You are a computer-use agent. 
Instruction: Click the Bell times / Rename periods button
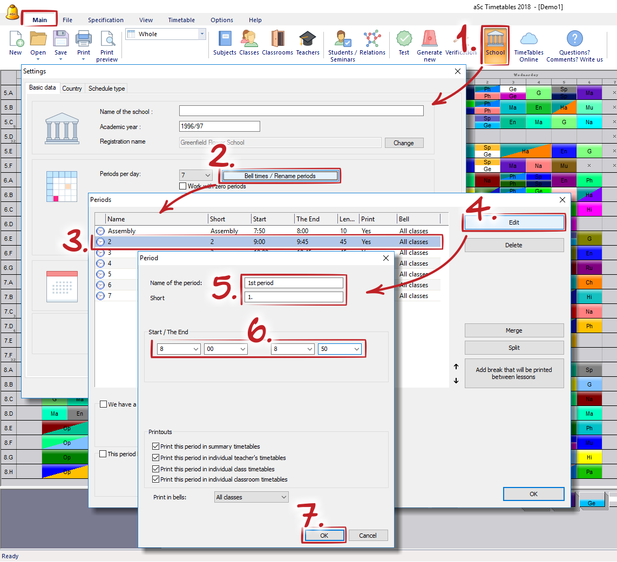pos(280,176)
